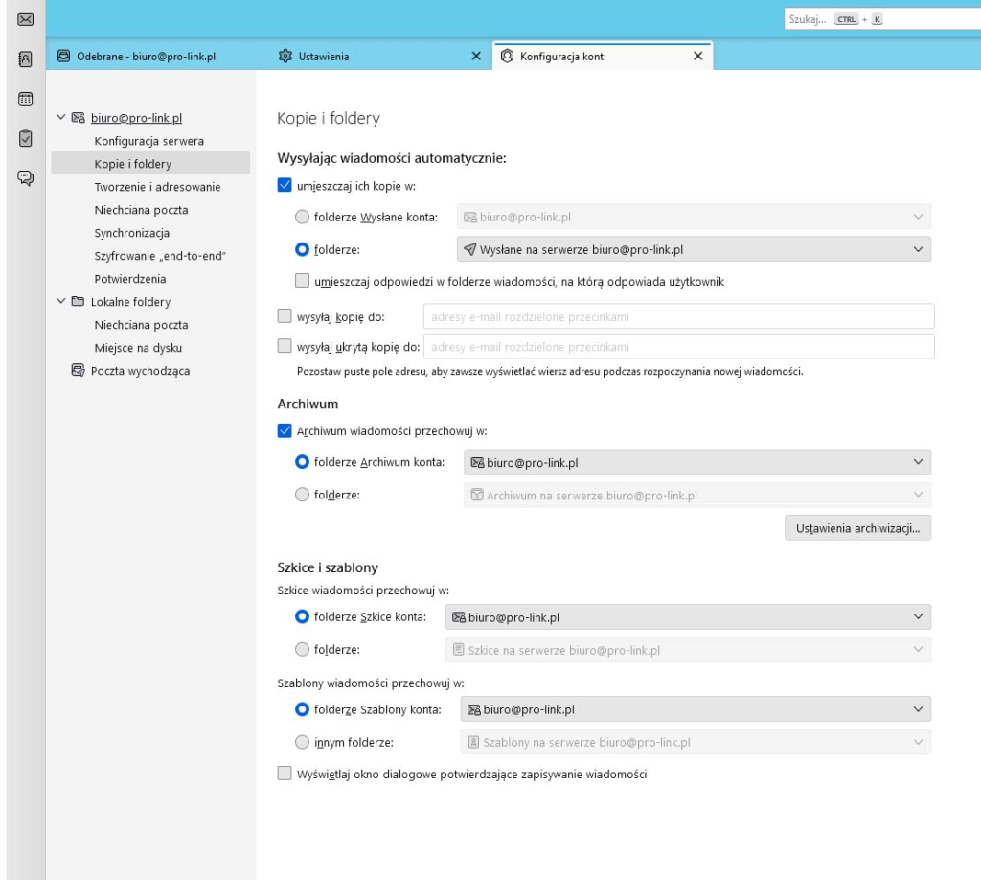This screenshot has height=880, width=981.
Task: Enable 'wysyłaj kopię do' checkbox
Action: tap(284, 315)
